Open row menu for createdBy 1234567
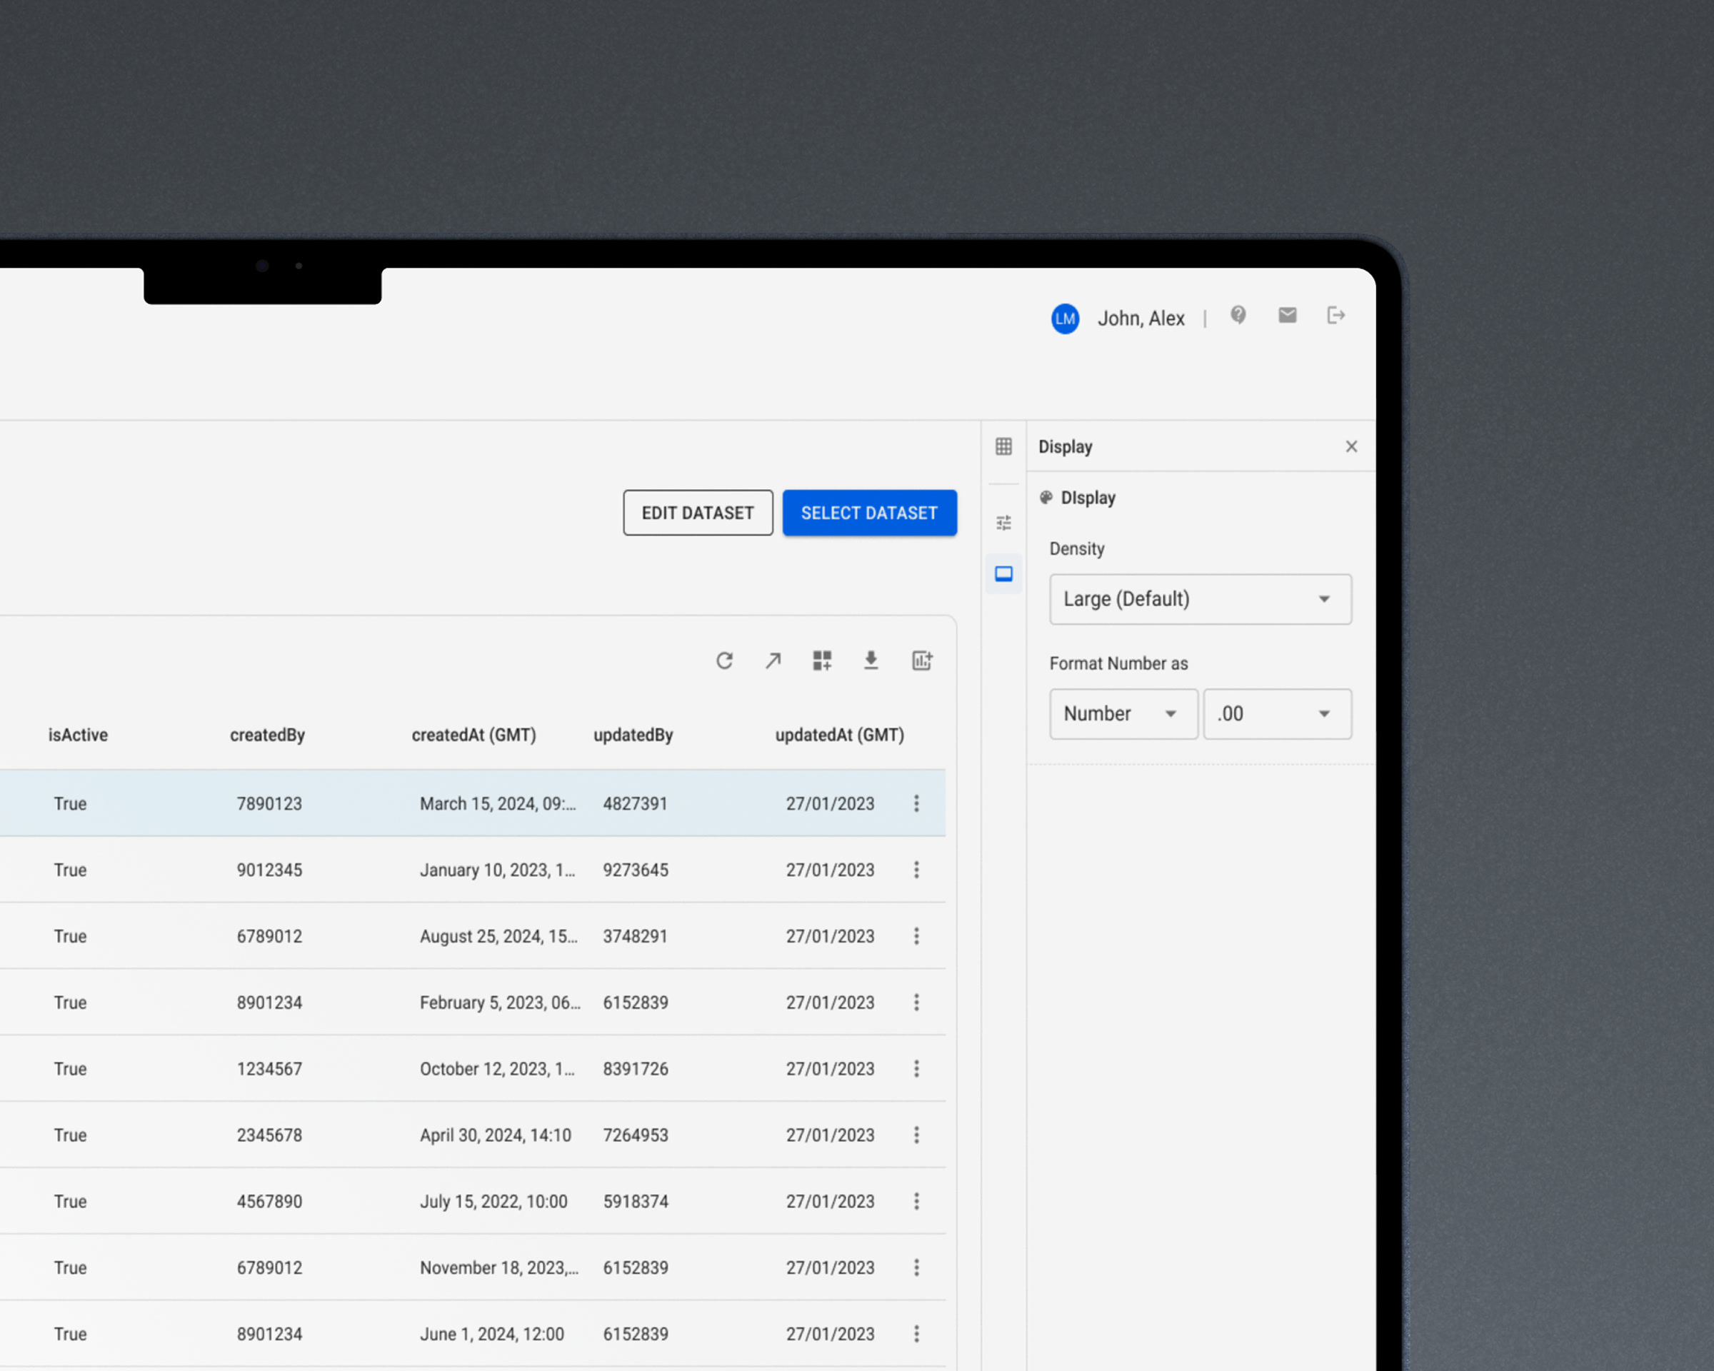This screenshot has width=1714, height=1371. [916, 1069]
